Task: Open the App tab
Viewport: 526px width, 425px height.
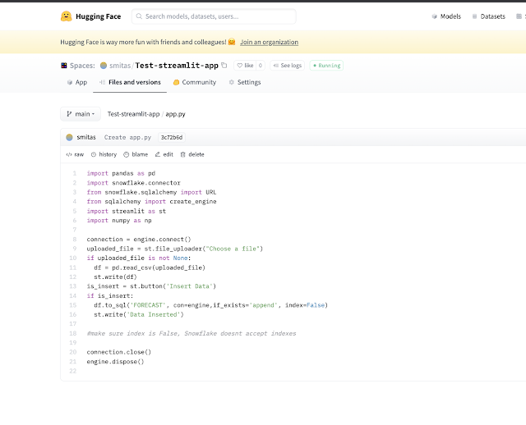Action: coord(77,82)
